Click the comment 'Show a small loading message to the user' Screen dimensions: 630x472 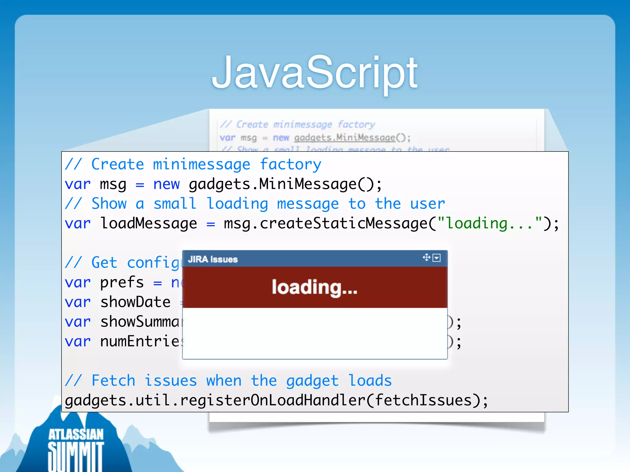point(255,204)
